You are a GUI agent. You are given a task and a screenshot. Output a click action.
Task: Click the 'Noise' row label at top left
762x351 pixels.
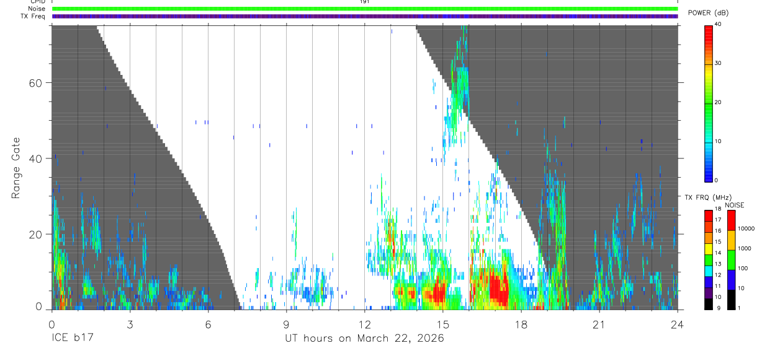point(37,9)
